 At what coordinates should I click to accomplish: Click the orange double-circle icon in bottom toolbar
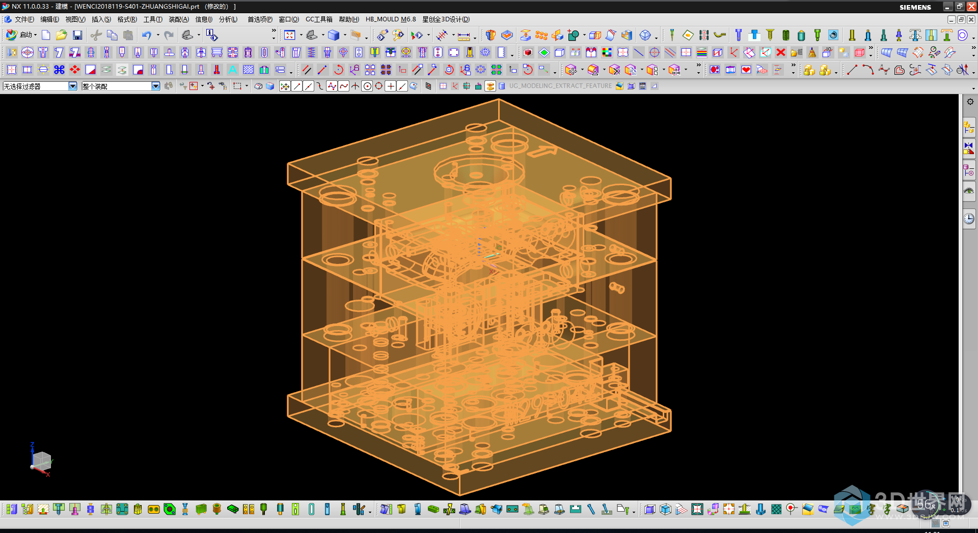153,509
